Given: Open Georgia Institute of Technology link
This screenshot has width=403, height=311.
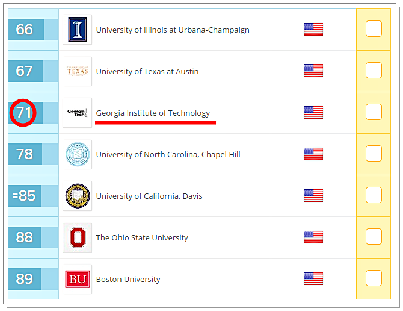Looking at the screenshot, I should 153,113.
